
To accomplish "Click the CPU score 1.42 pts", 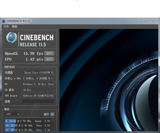I will tap(34, 59).
